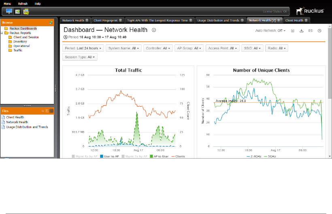Open the Operational folder
The width and height of the screenshot is (332, 214).
21,46
